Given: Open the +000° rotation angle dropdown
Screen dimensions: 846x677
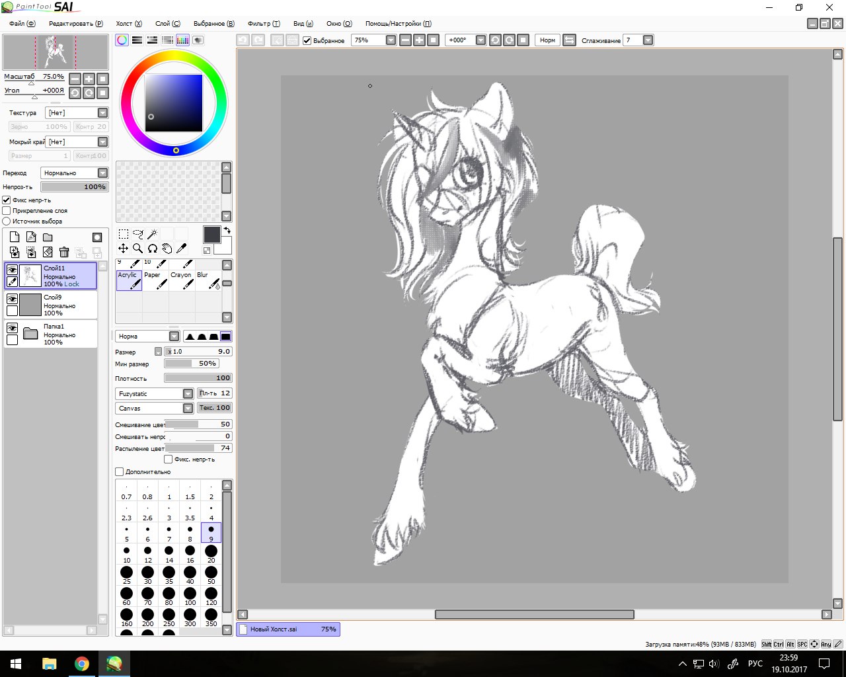Looking at the screenshot, I should 466,40.
